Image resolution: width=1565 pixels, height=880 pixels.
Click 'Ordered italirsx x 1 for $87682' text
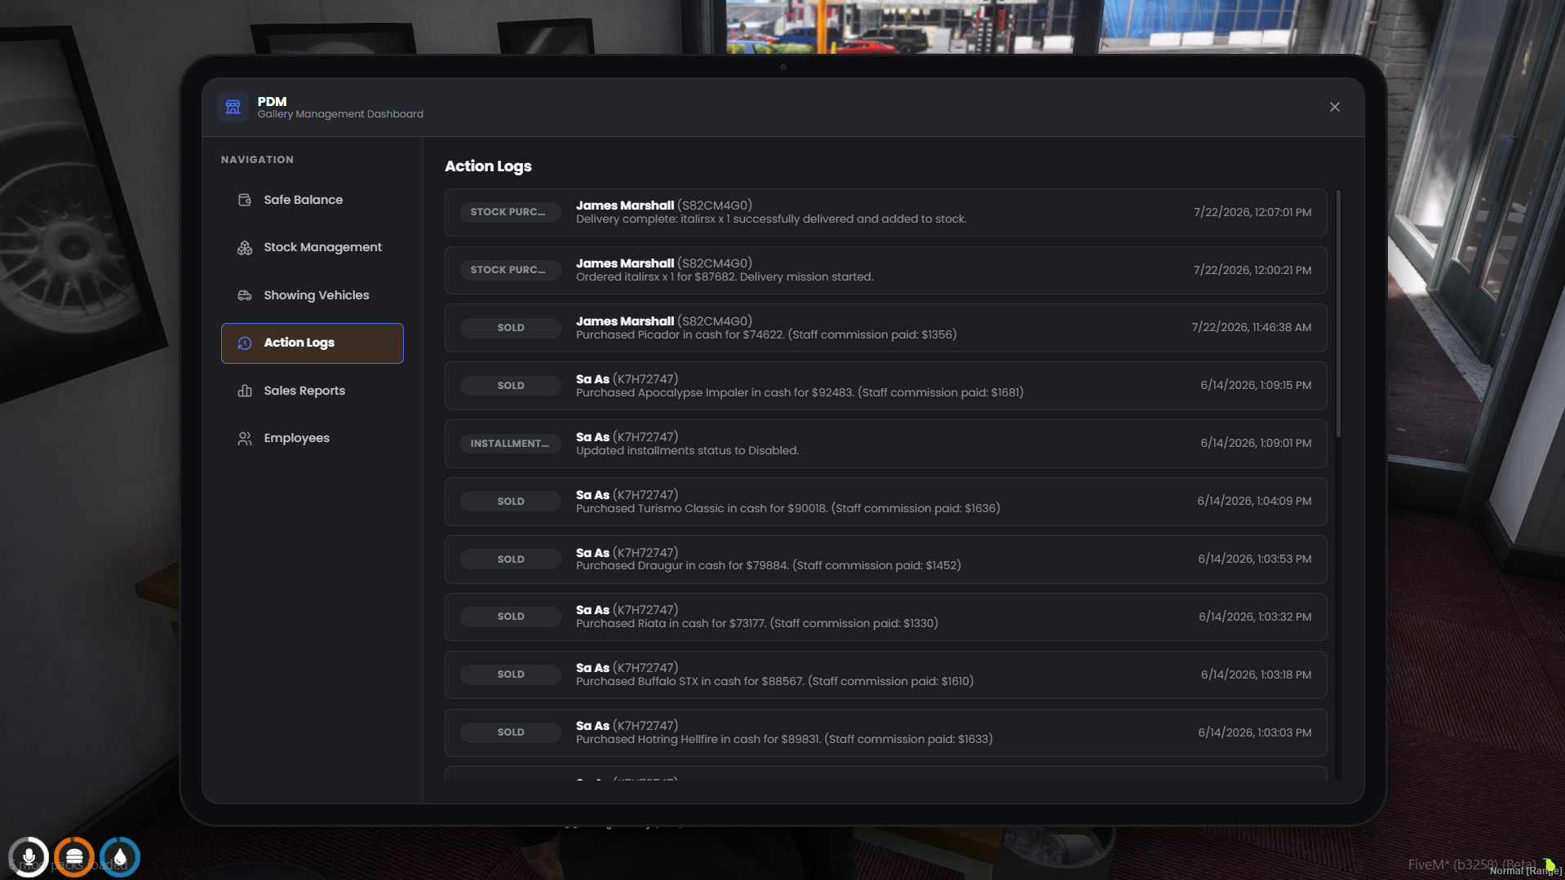pos(725,277)
